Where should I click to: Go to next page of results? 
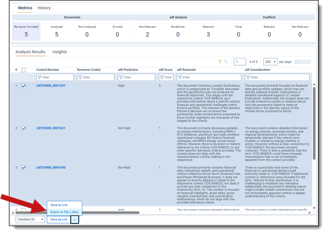click(x=305, y=62)
